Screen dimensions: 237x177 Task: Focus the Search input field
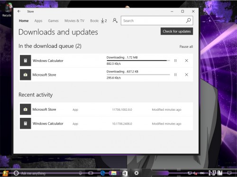(153, 21)
